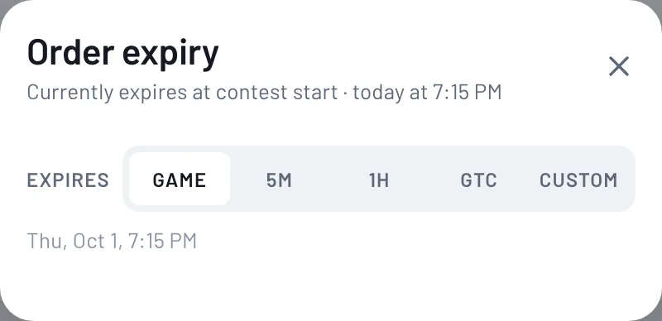Screen dimensions: 662x321
Task: Tap the 1H button in the expires selector
Action: pyautogui.click(x=379, y=179)
